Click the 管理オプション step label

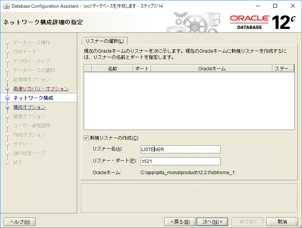point(29,116)
